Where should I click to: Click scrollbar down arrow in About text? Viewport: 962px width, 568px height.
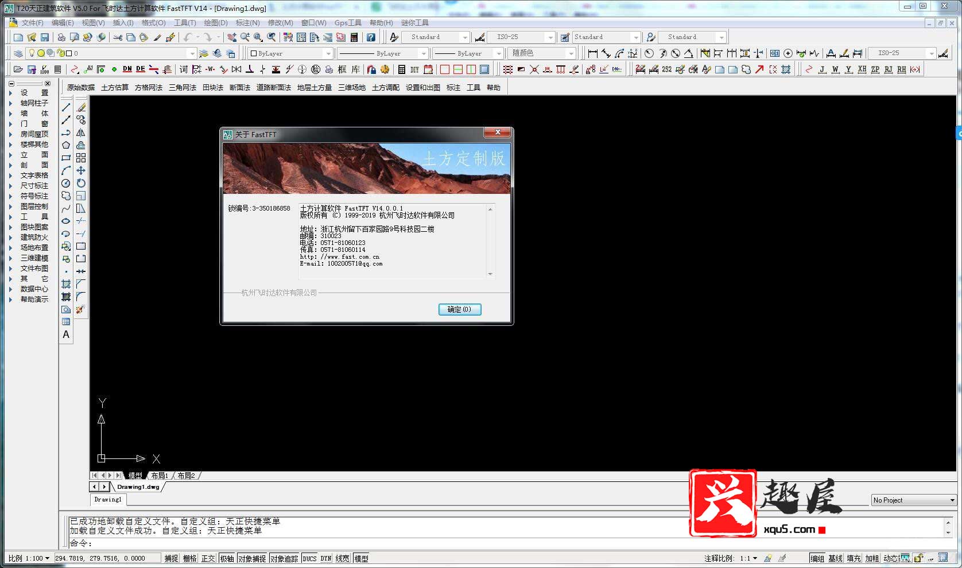[490, 274]
